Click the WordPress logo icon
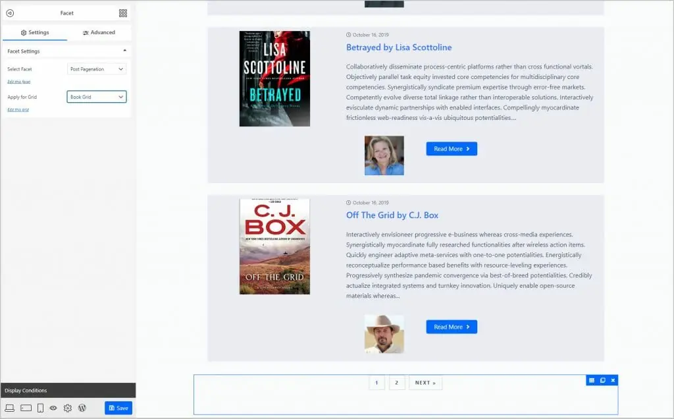 82,408
